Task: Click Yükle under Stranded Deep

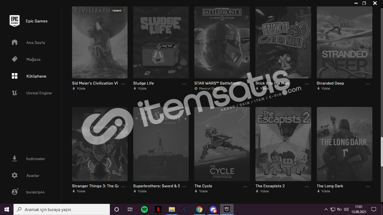Action: click(323, 88)
